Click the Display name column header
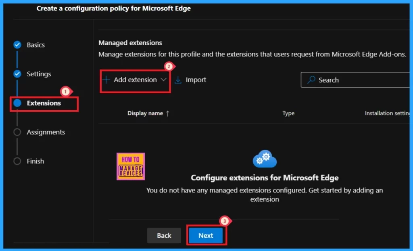This screenshot has height=251, width=413. (x=145, y=113)
